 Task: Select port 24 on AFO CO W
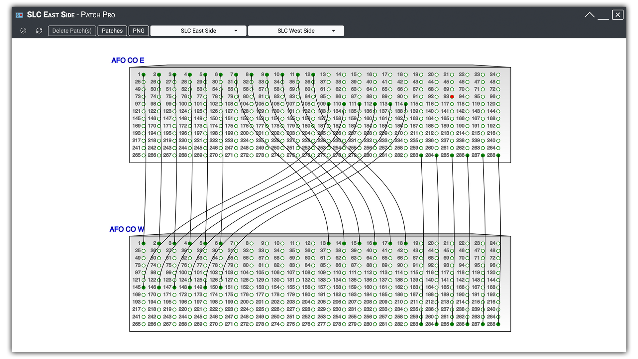point(498,244)
